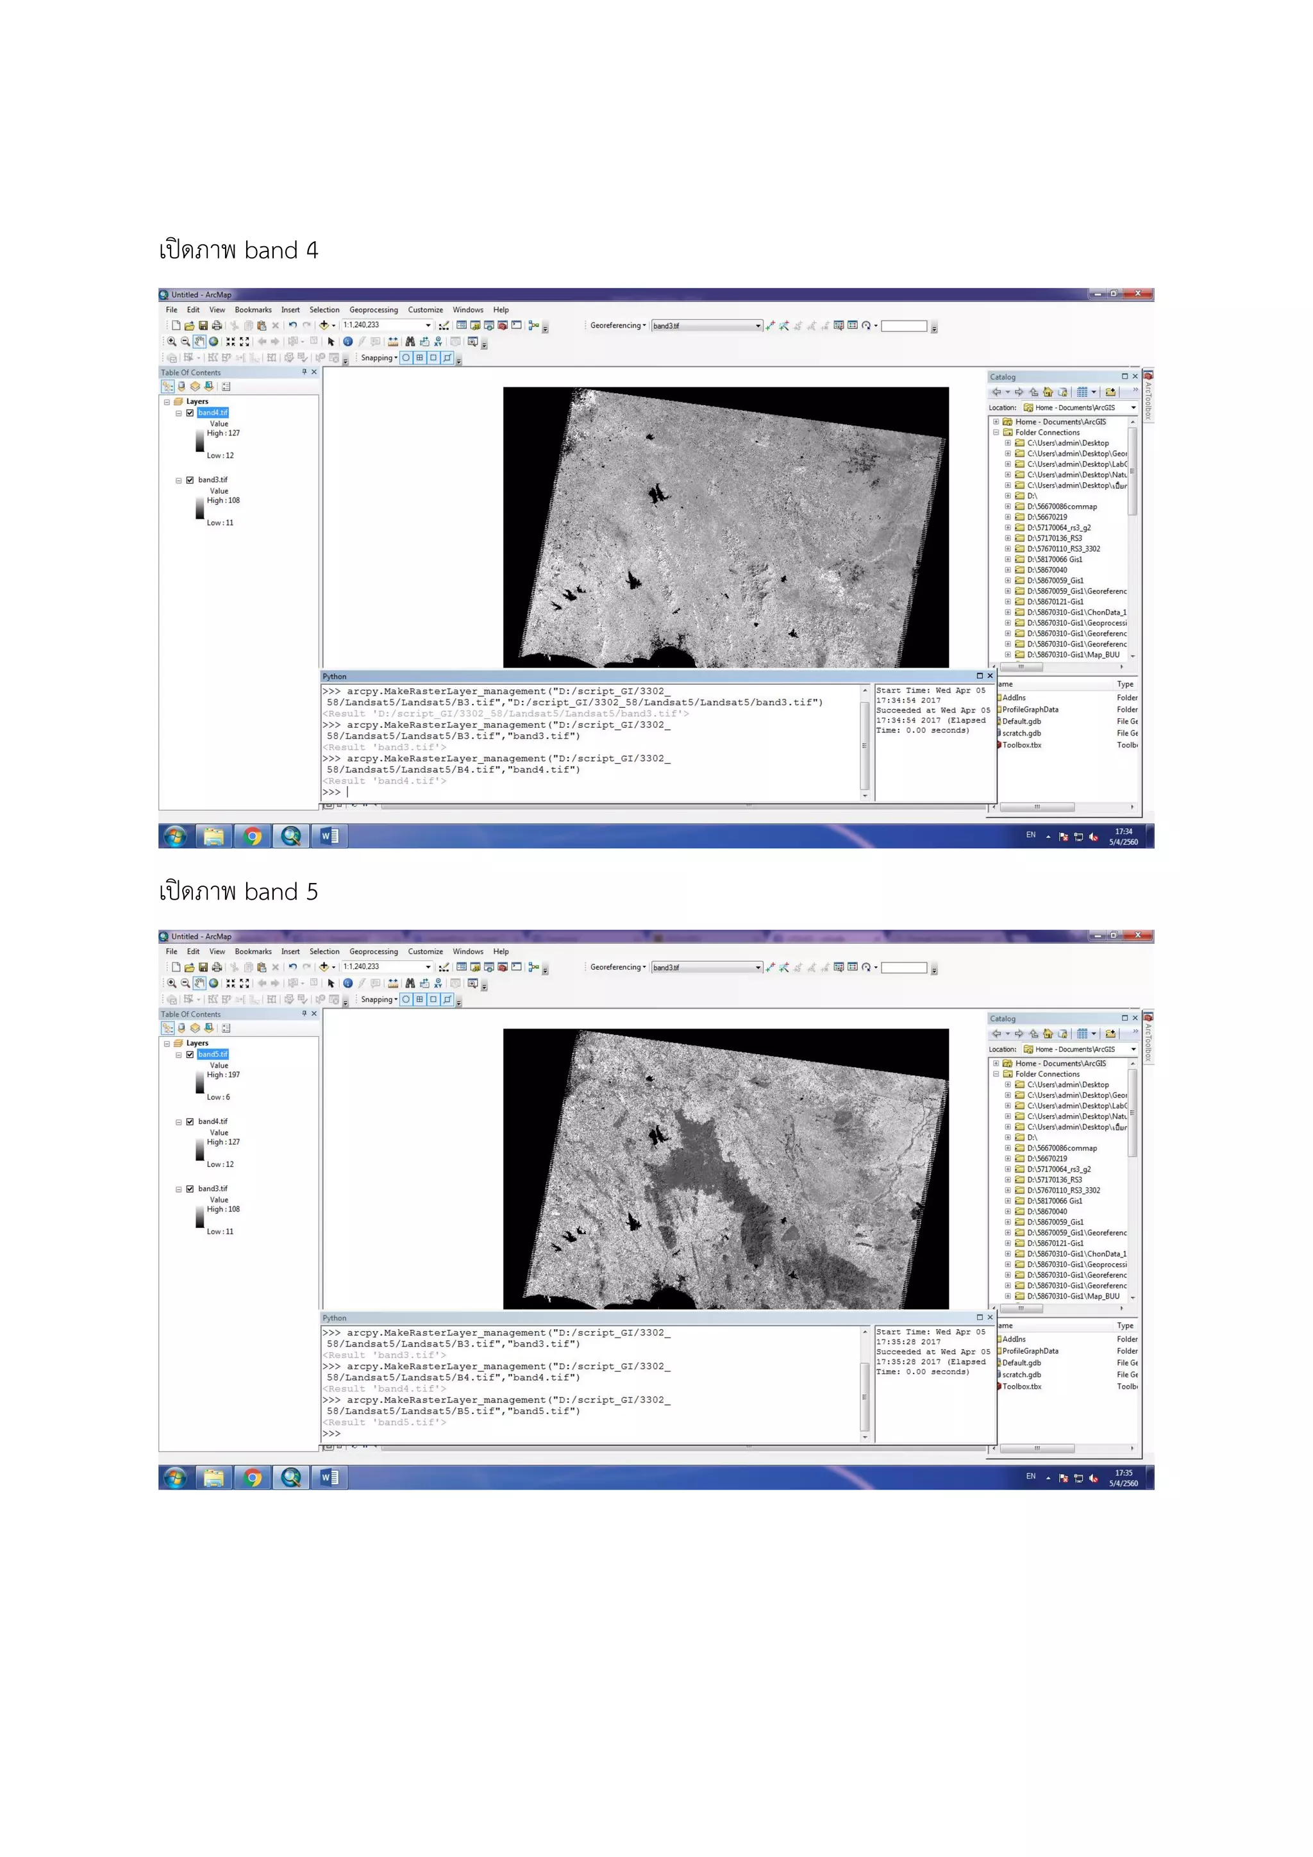Toggle band3.tif checkbox in upper Table Of Contents
Screen dimensions: 1313x1857
190,480
